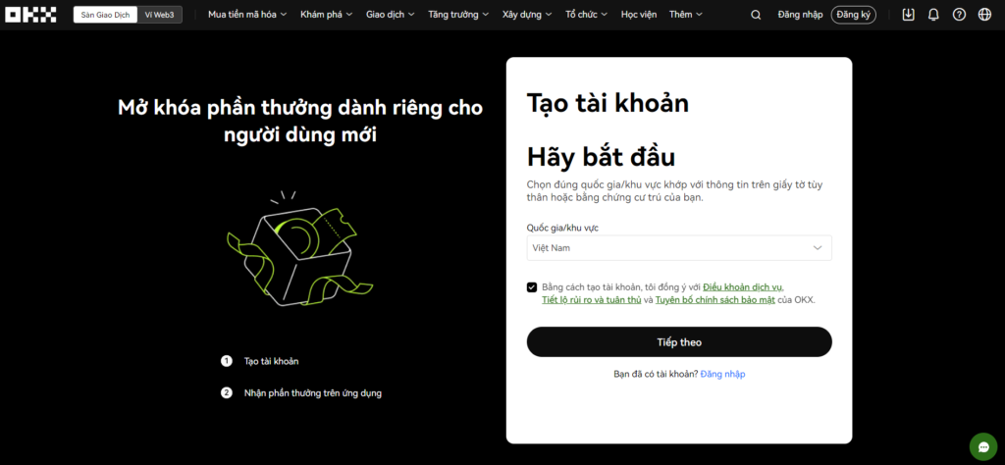Open the search magnifier icon
Screen dimensions: 1005x465
point(756,15)
